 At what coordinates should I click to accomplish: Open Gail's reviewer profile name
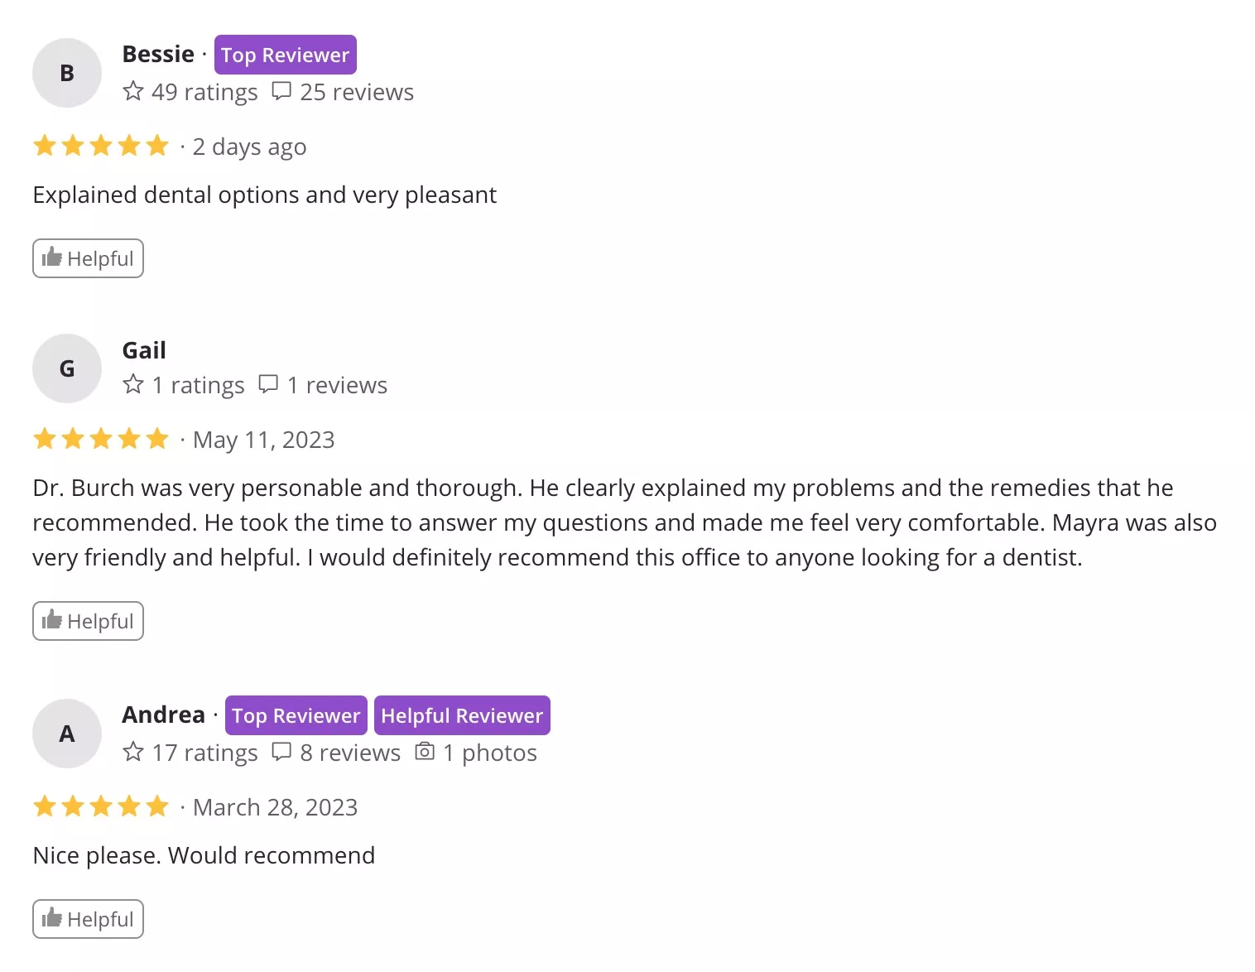pyautogui.click(x=144, y=350)
